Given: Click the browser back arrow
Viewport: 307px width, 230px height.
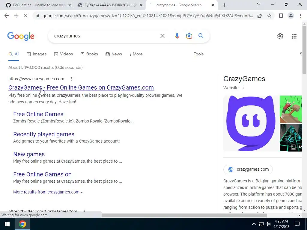Looking at the screenshot, I should tap(7, 16).
